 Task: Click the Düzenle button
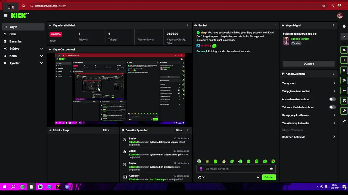pyautogui.click(x=309, y=64)
